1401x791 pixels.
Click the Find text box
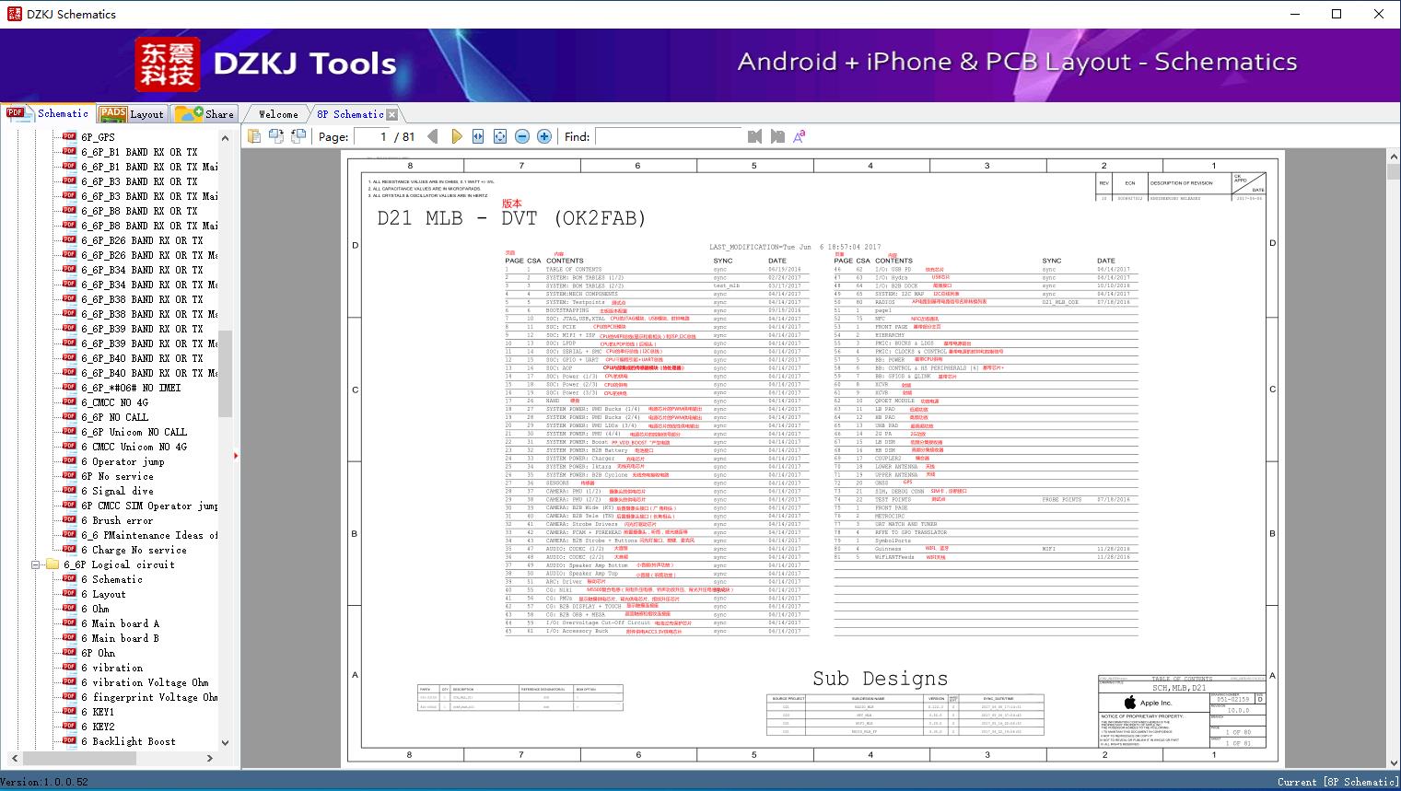coord(669,136)
